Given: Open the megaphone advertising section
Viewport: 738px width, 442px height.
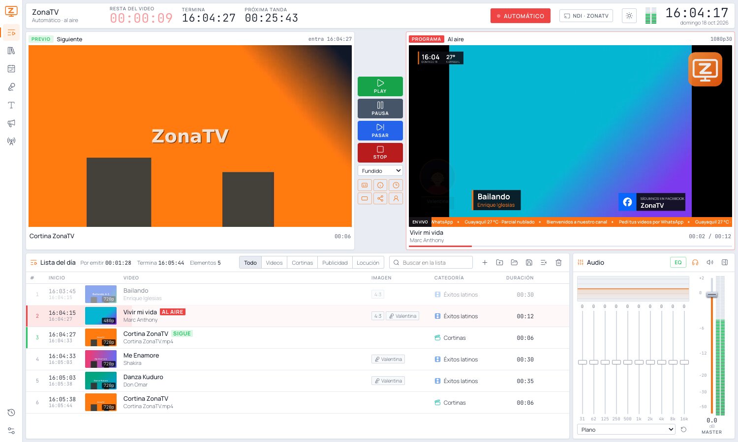Looking at the screenshot, I should point(11,123).
